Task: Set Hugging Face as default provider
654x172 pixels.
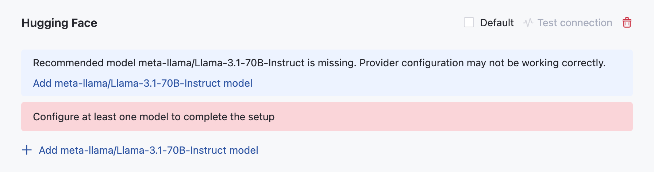Action: click(469, 23)
